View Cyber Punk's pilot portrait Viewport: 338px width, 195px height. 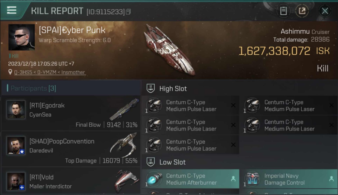coord(22,37)
